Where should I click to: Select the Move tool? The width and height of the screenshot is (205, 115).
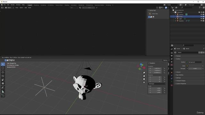(x=3, y=72)
